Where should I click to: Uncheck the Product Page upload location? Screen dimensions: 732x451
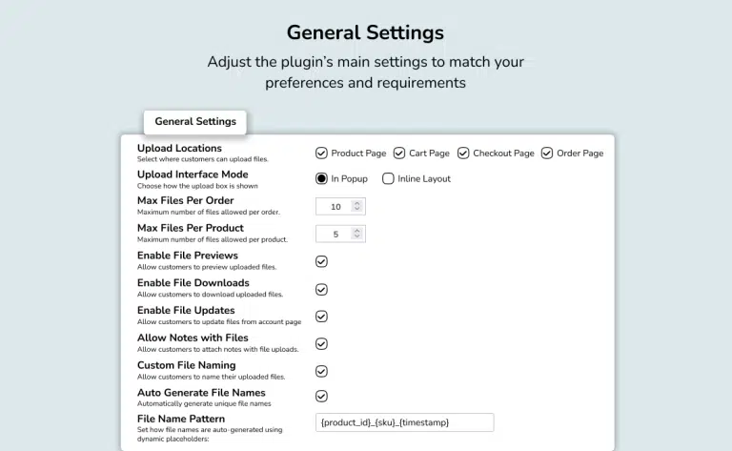322,153
